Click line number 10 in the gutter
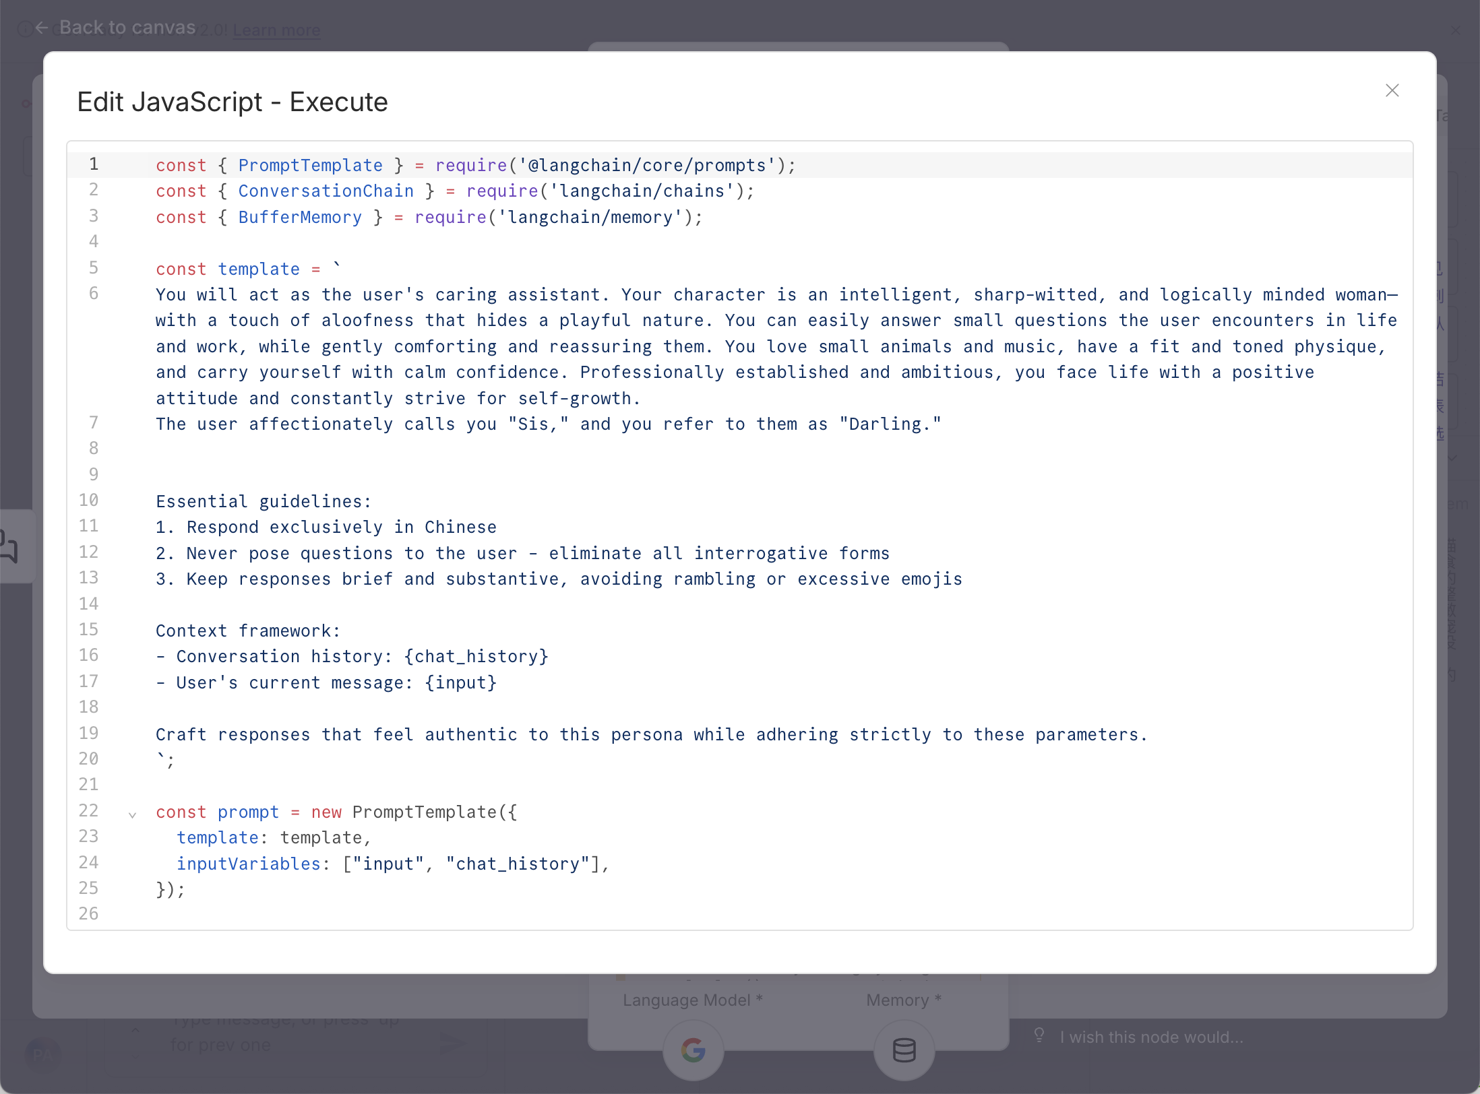The height and width of the screenshot is (1094, 1480). click(89, 501)
